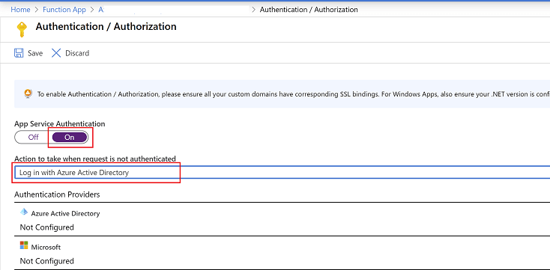Viewport: 550px width, 270px height.
Task: Open Microsoft provider configuration row
Action: click(282, 253)
